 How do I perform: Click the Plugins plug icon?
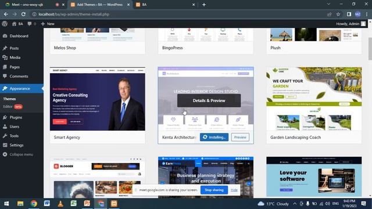(5, 117)
